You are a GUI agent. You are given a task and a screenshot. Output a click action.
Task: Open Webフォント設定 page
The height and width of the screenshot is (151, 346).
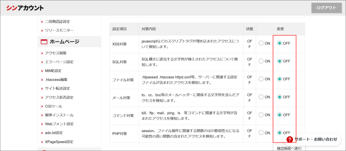(59, 124)
